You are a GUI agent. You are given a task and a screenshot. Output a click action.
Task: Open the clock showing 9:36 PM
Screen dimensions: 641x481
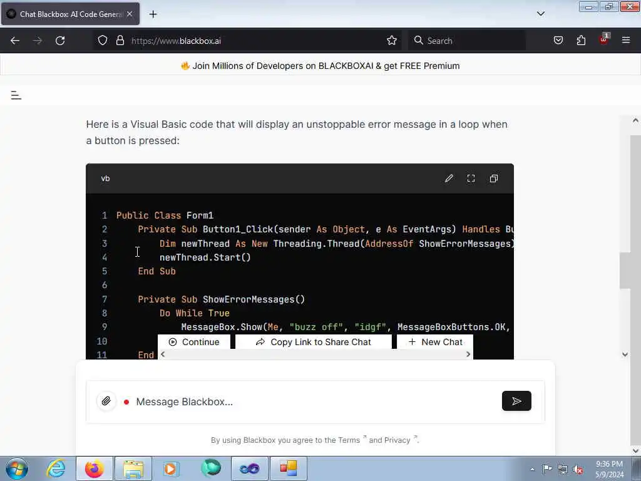tap(609, 469)
